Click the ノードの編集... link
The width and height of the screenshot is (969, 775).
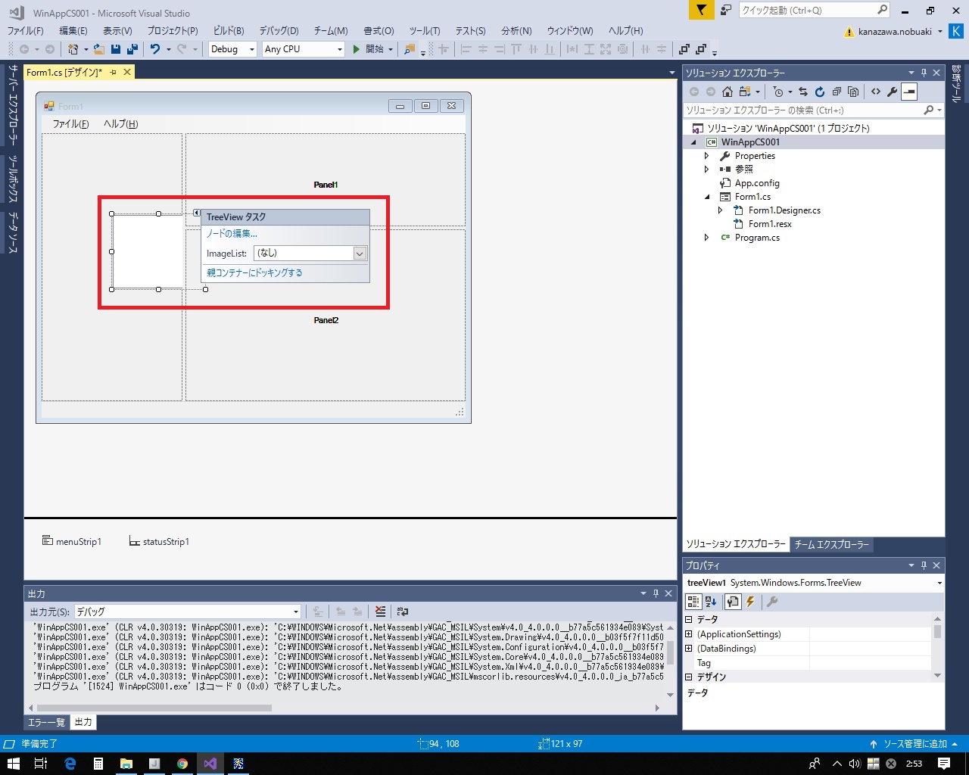232,234
